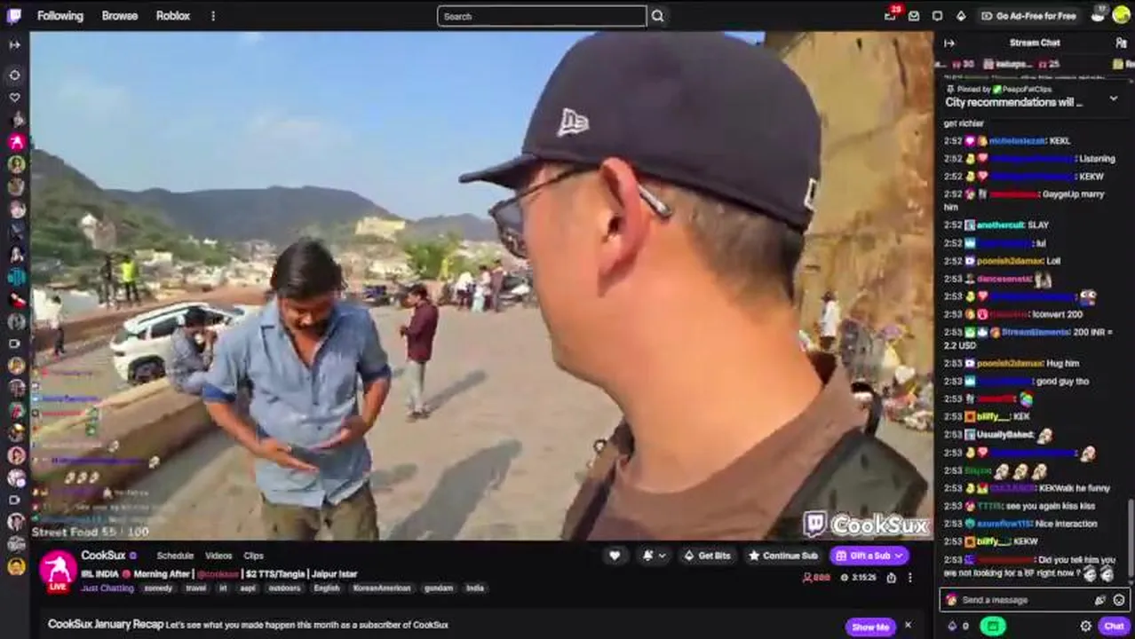
Task: Click the Get Bits button below the video
Action: 707,556
